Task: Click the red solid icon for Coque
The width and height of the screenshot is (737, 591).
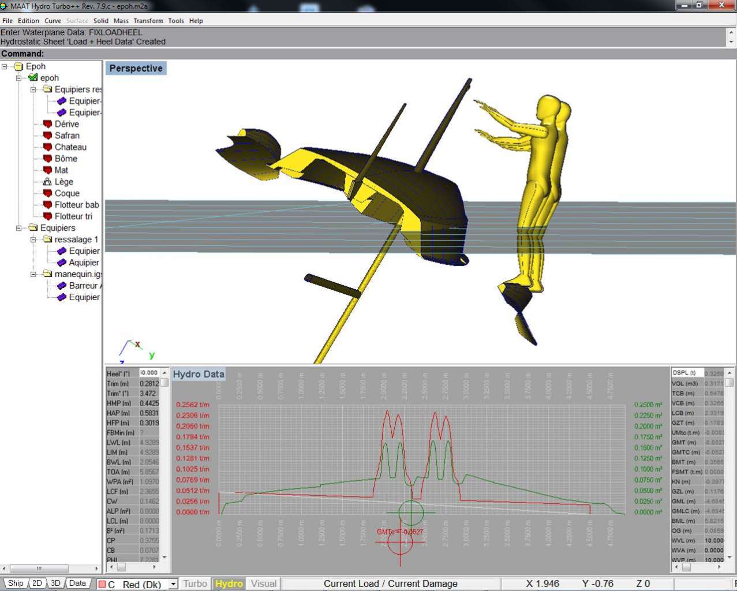Action: coord(47,193)
